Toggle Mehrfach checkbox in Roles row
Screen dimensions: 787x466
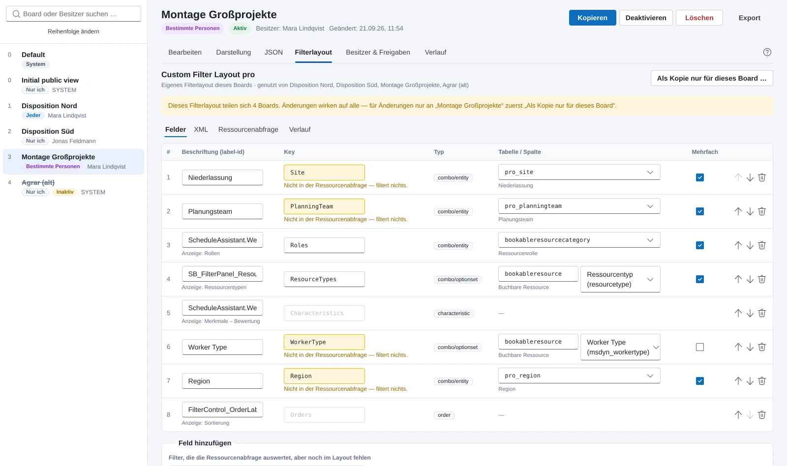700,245
